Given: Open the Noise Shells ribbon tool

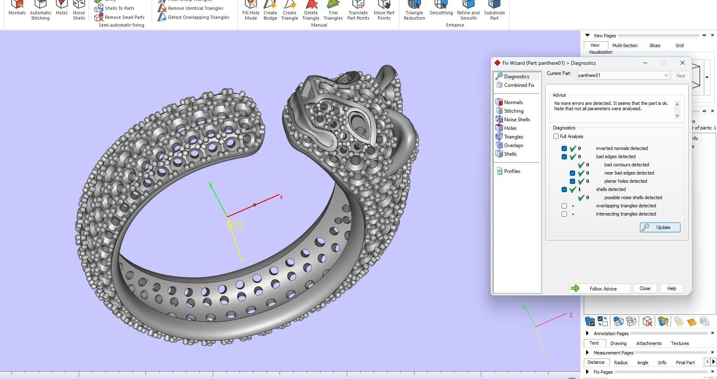Looking at the screenshot, I should click(79, 10).
